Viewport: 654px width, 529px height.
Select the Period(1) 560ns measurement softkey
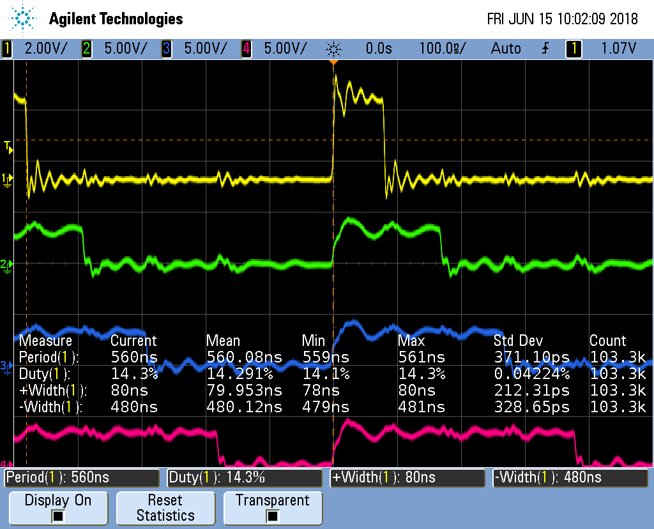click(x=81, y=477)
